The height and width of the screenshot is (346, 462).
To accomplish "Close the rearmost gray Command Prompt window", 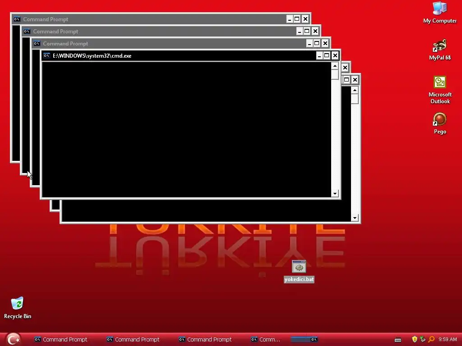I will click(305, 19).
